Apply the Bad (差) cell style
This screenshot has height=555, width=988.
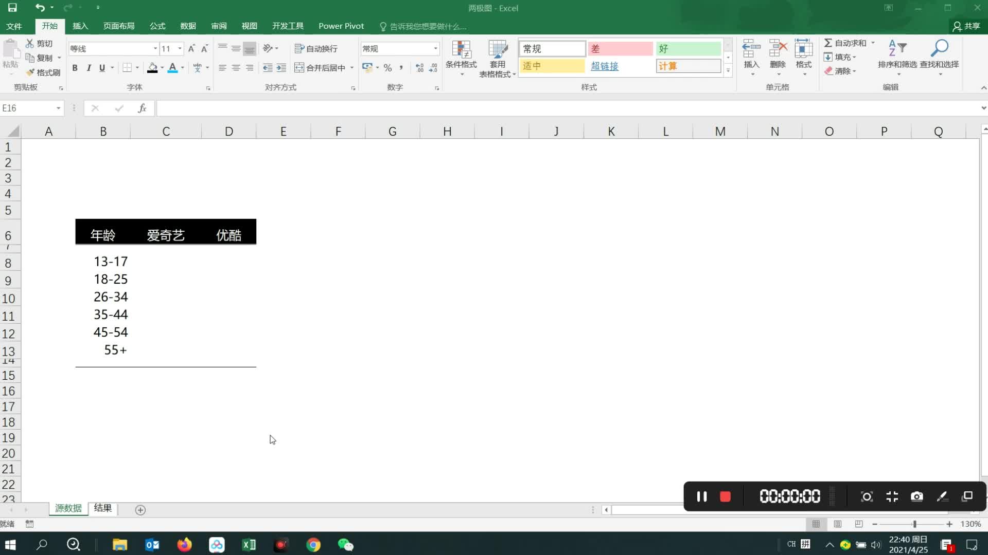pyautogui.click(x=620, y=48)
